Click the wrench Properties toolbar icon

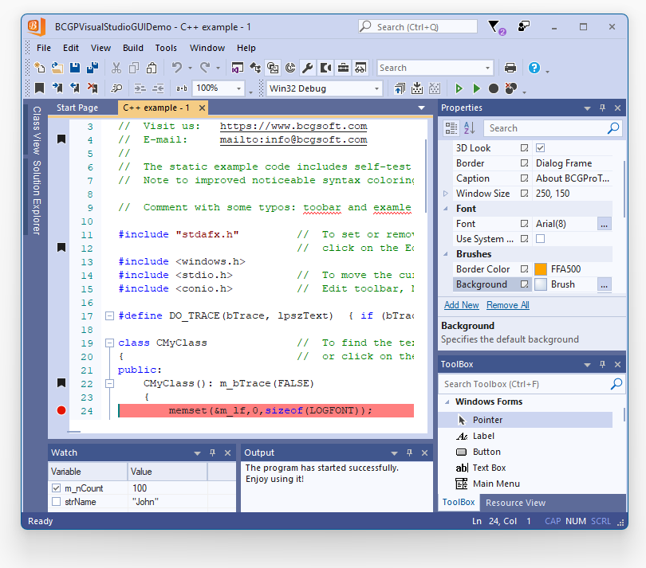(x=307, y=68)
